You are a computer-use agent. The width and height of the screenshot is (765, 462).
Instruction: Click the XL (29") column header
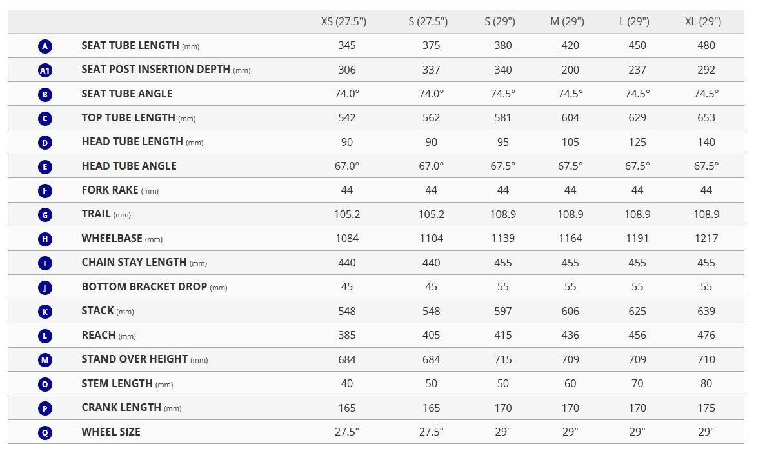(x=703, y=22)
